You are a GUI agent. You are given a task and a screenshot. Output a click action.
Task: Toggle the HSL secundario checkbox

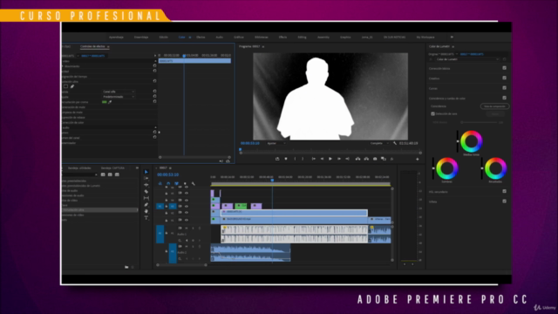click(x=504, y=192)
